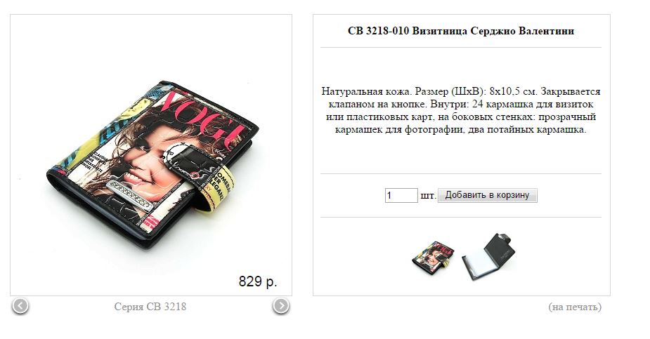Screen dimensions: 650x339
Task: Click the Натуральная кожа description text
Action: (366, 91)
